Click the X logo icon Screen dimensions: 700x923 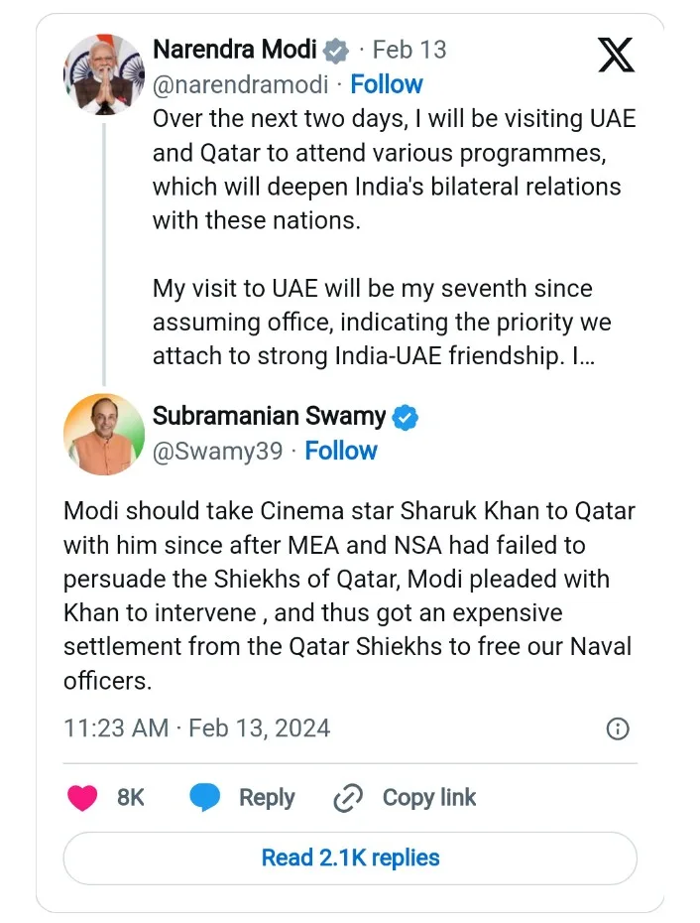(616, 56)
